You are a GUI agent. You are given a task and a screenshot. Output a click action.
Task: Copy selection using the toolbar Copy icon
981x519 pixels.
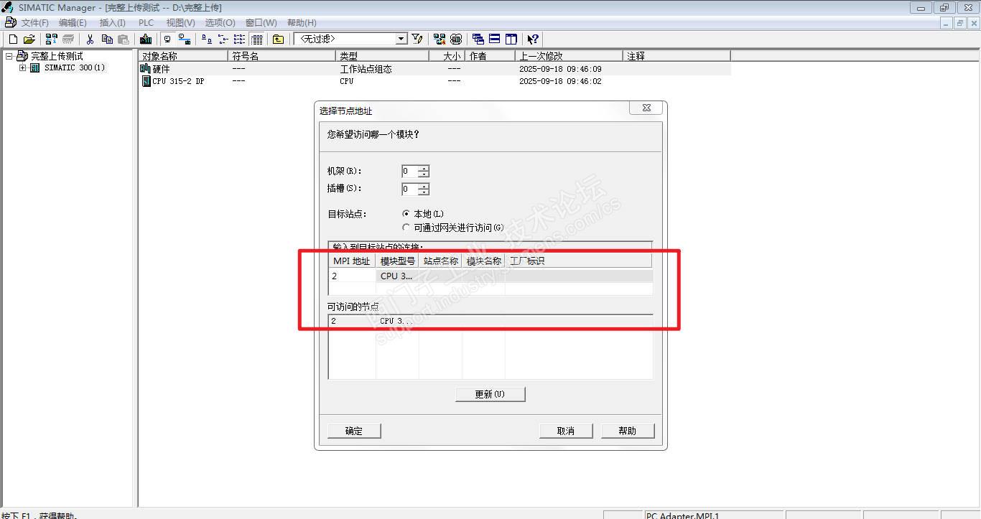107,39
